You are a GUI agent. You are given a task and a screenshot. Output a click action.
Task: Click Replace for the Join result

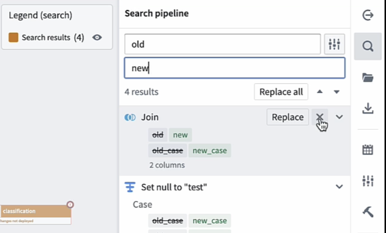288,117
